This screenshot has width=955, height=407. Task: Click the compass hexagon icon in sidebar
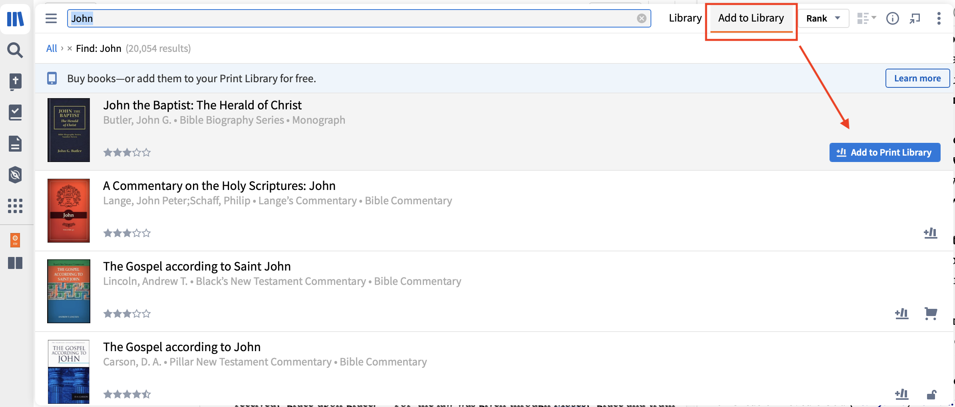point(15,175)
